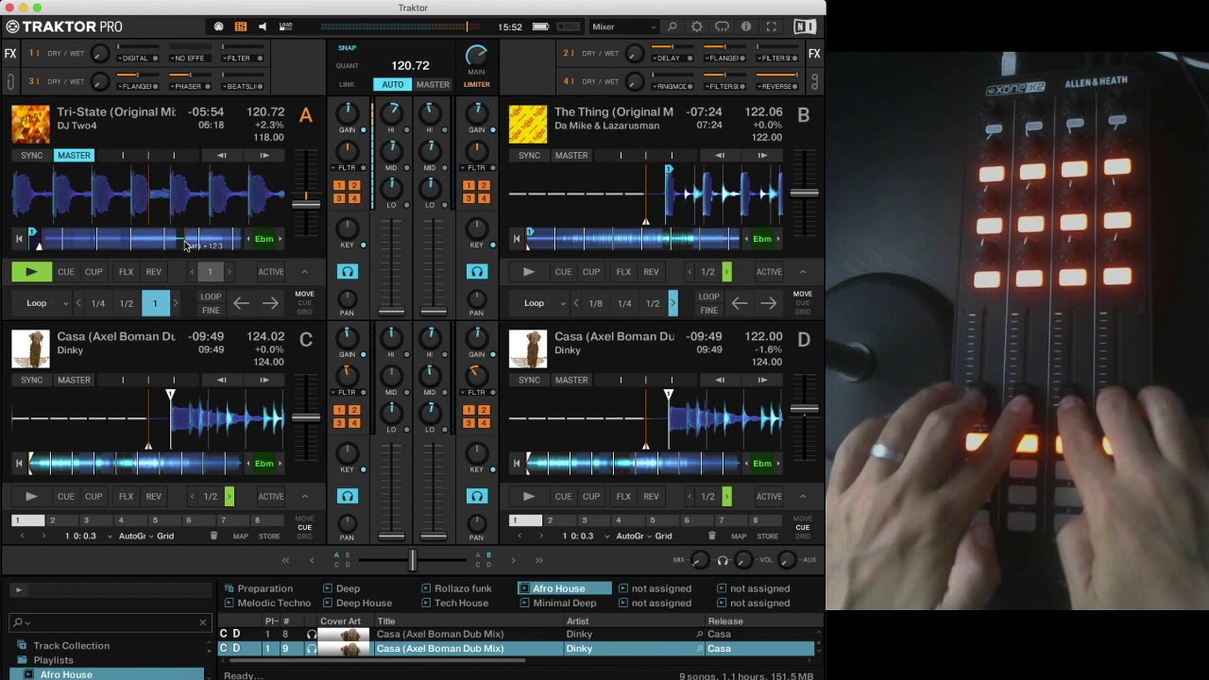This screenshot has height=680, width=1209.
Task: Click preview player play button in browser
Action: click(x=18, y=590)
